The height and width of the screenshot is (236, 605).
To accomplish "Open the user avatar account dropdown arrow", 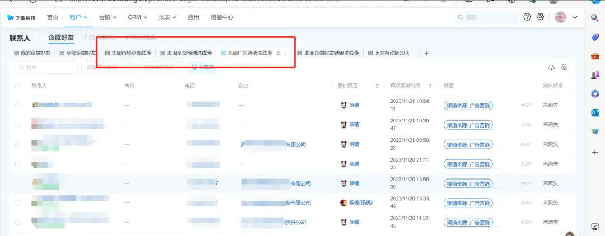I will point(575,17).
